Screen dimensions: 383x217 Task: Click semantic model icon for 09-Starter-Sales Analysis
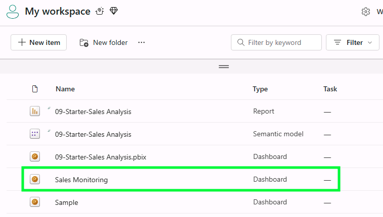(35, 134)
